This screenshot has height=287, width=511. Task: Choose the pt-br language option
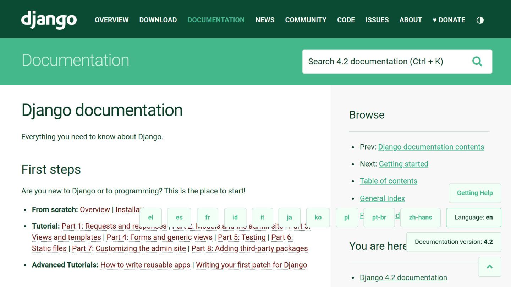click(379, 218)
